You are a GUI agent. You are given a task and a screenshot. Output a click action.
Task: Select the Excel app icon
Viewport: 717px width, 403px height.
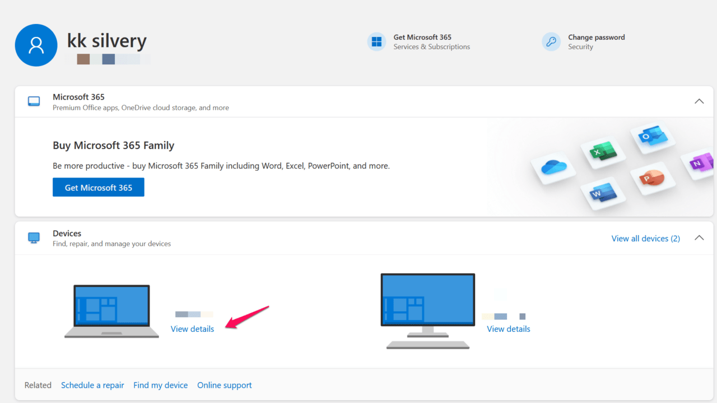(x=603, y=151)
